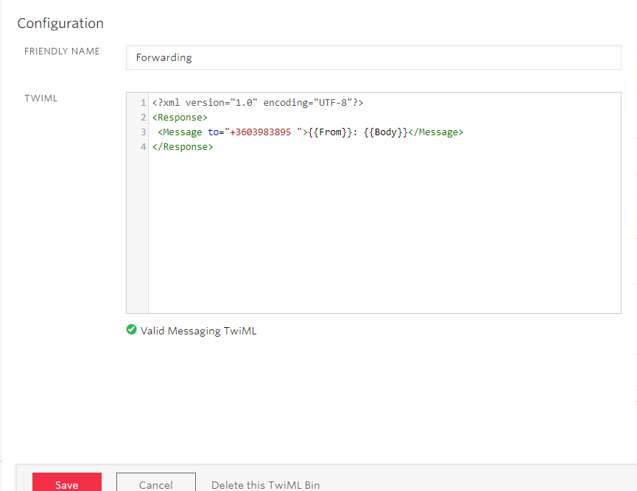
Task: Click the FRIENDLY NAME field label
Action: tap(62, 51)
